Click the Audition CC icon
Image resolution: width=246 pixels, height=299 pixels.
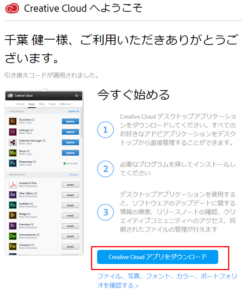[x=13, y=205]
